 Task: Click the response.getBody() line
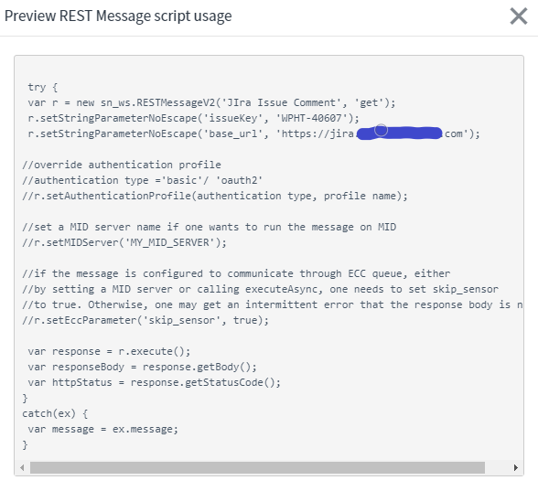point(142,367)
